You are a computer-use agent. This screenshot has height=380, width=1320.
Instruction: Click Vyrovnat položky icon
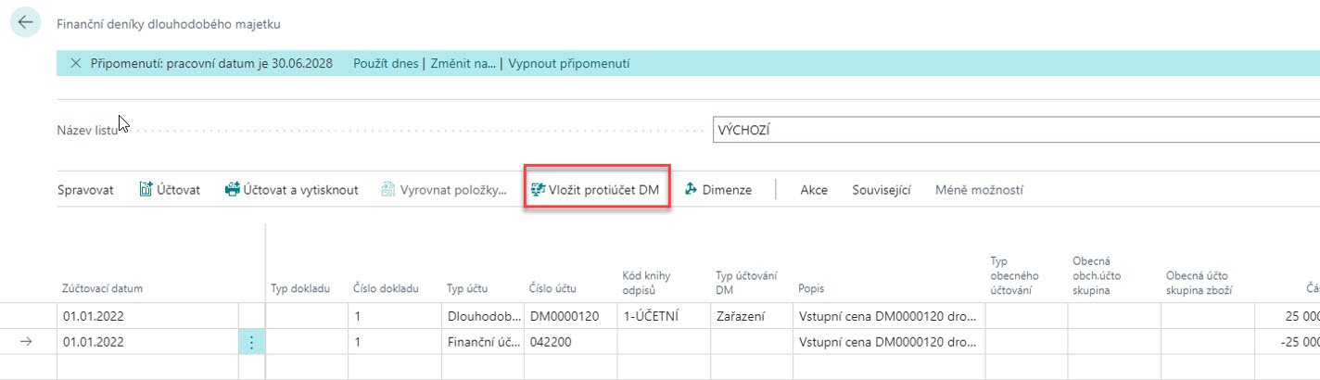pos(388,190)
